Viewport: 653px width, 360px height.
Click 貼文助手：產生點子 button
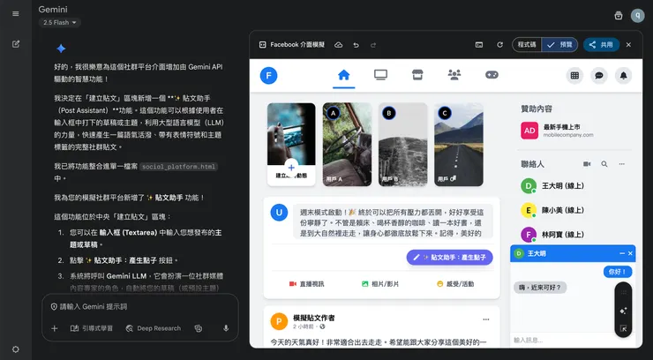tap(449, 257)
